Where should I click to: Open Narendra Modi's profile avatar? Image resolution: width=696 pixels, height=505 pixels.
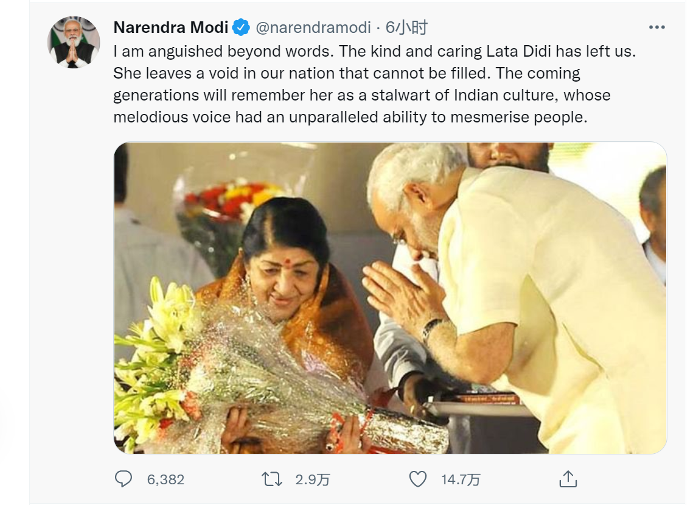[74, 43]
